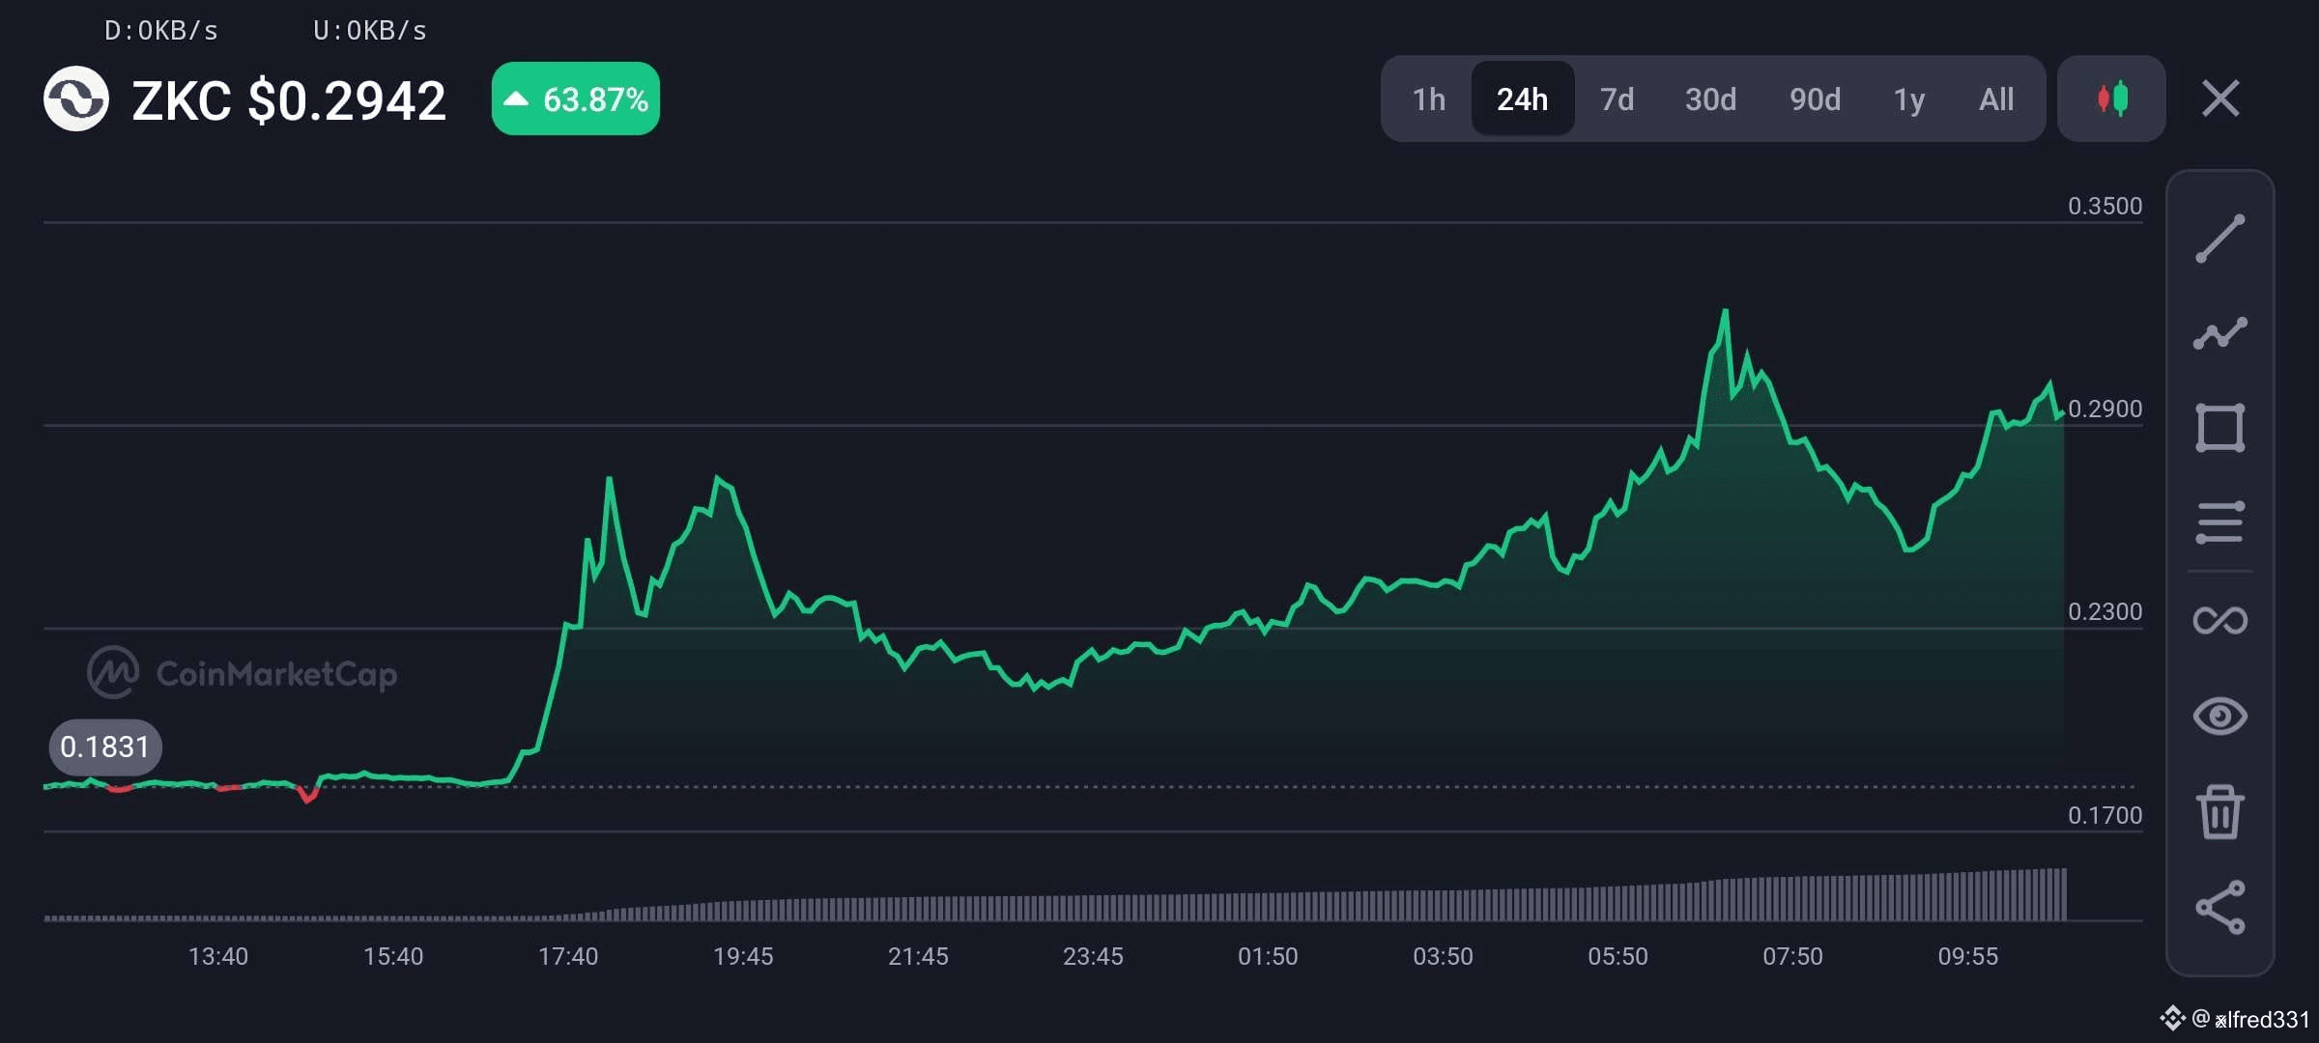This screenshot has height=1043, width=2319.
Task: Tap the 07:50 time axis label
Action: [1792, 956]
